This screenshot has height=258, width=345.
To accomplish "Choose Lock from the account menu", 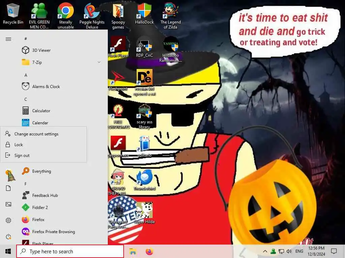I will [43, 144].
